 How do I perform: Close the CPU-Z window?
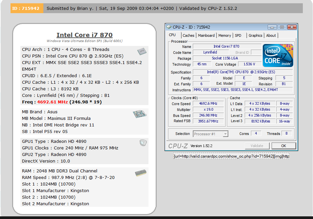(x=292, y=27)
